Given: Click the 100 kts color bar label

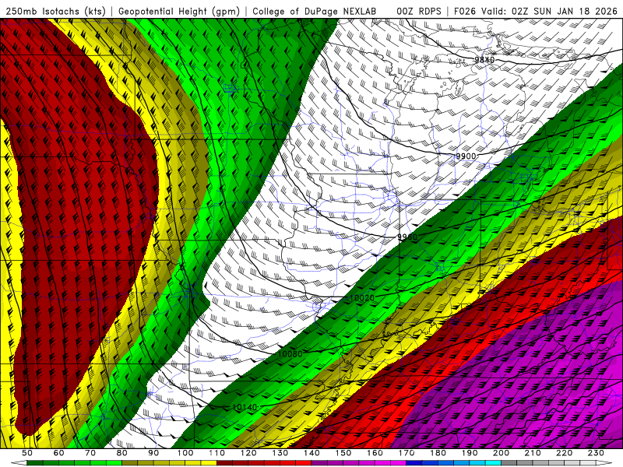Looking at the screenshot, I should [x=185, y=453].
